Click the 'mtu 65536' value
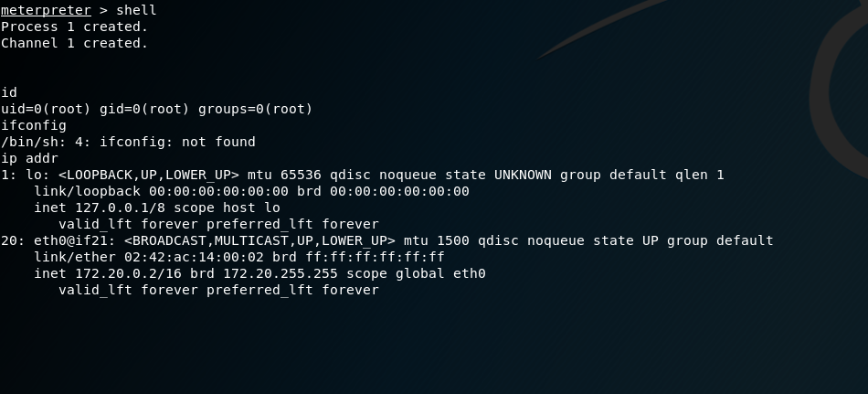The image size is (868, 394). 284,176
